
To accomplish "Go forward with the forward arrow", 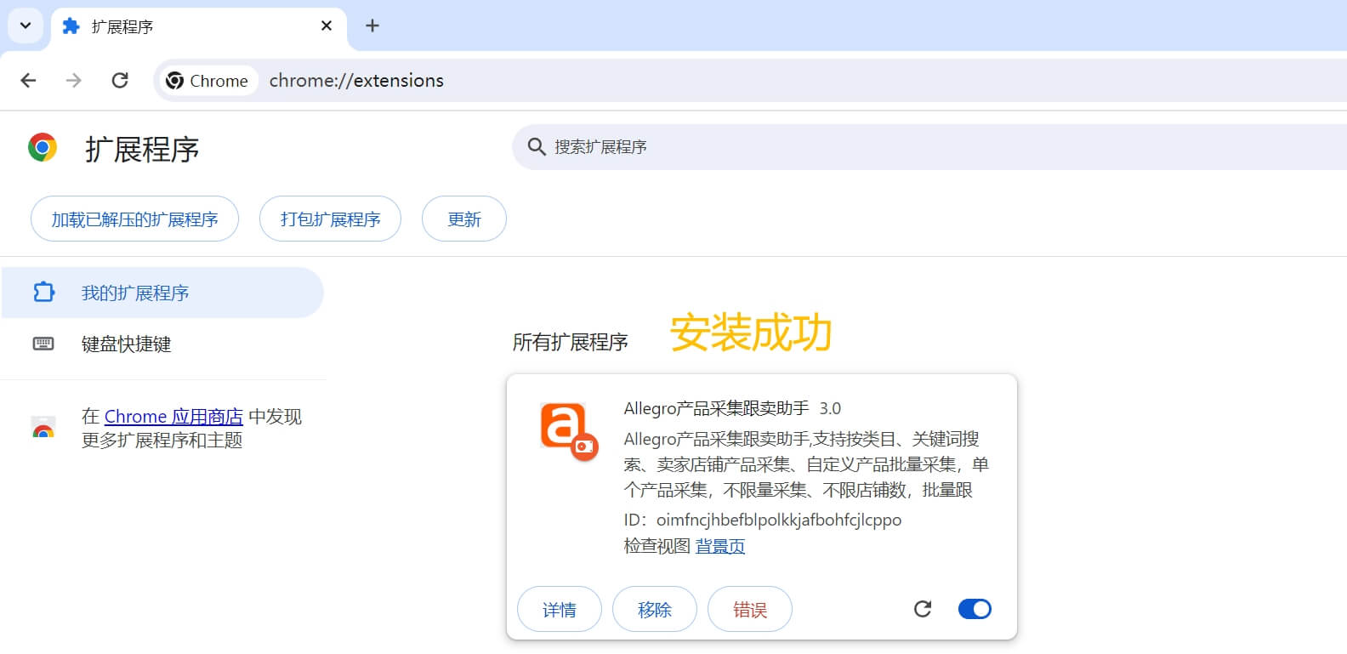I will (74, 81).
